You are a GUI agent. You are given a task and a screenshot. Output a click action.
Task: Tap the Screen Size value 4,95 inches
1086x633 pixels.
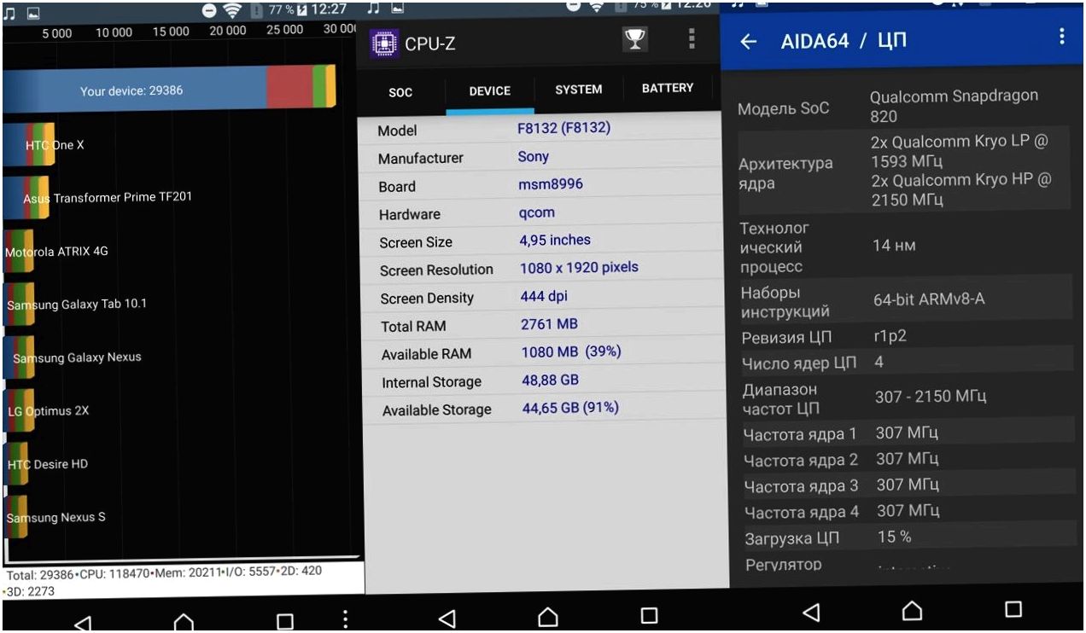coord(555,240)
